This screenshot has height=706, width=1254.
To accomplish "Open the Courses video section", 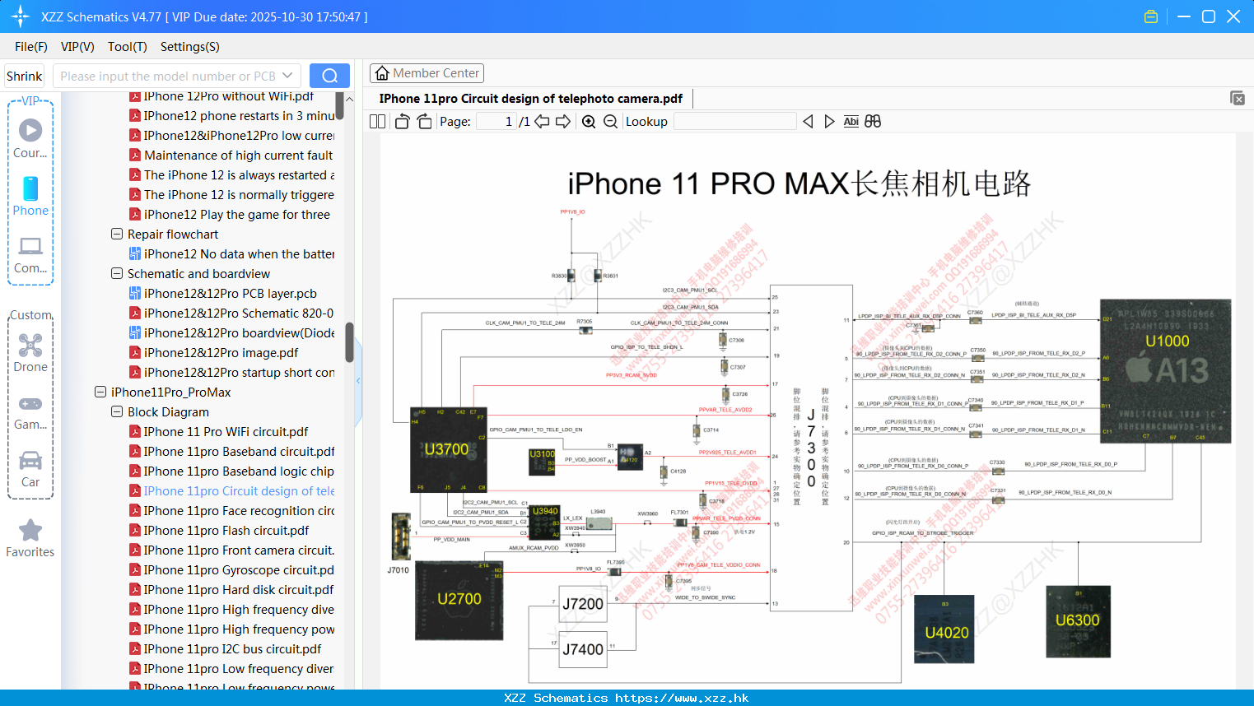I will pyautogui.click(x=30, y=138).
